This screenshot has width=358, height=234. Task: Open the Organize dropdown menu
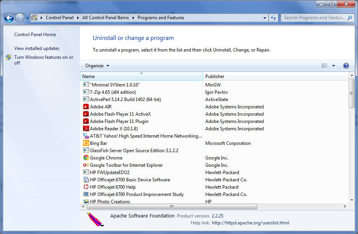point(97,66)
